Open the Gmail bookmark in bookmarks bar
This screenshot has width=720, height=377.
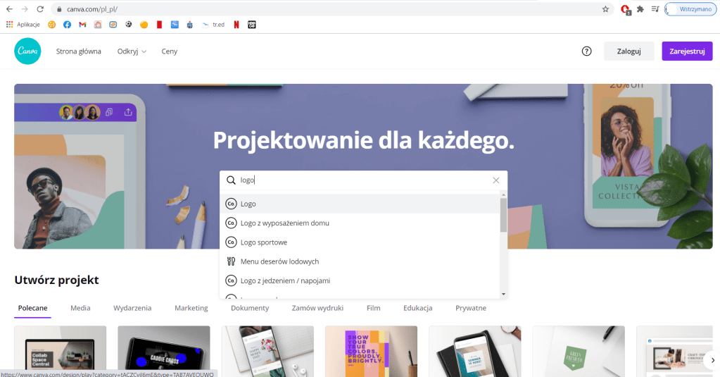click(x=82, y=25)
